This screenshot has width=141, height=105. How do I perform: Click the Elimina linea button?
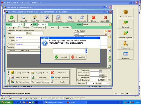click(60, 73)
